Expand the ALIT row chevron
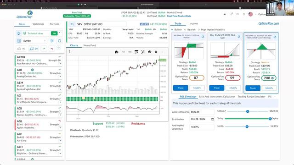294x165 pixels. (60, 154)
